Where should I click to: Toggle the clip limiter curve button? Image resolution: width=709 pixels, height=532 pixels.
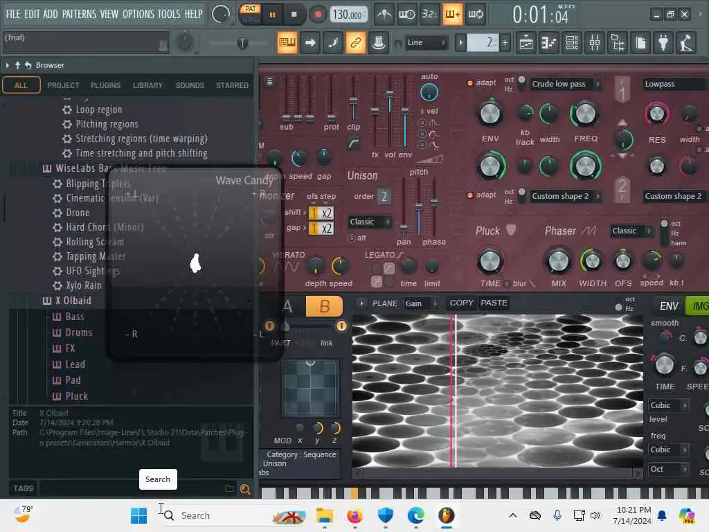(x=353, y=143)
